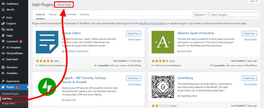Click the Plugins plug icon
This screenshot has width=264, height=108.
(x=3, y=87)
